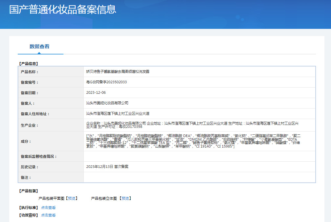Select the registrant 汕头市美妮化妆品有限公司
The width and height of the screenshot is (331, 222).
coord(107,103)
